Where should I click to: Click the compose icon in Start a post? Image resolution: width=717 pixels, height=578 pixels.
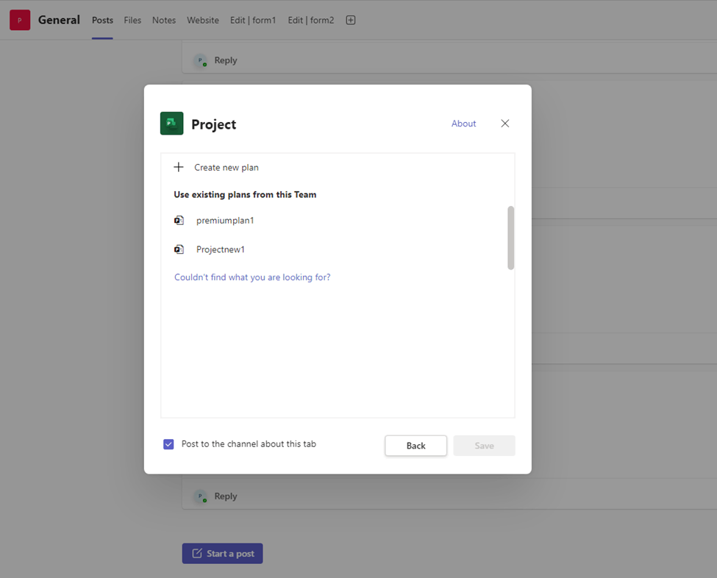pos(196,553)
